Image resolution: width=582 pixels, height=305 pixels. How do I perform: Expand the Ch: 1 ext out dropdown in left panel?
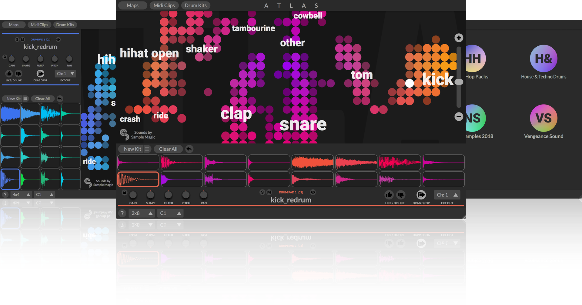click(65, 74)
